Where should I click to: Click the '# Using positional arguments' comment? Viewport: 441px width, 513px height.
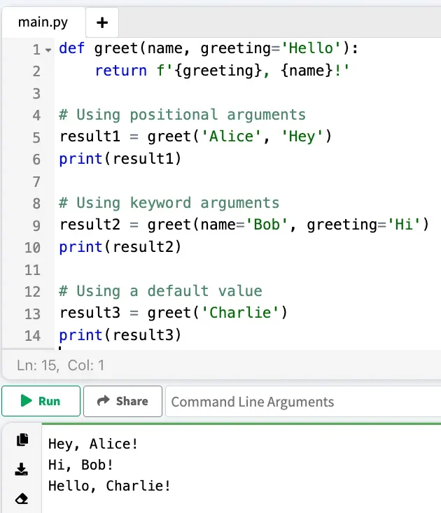click(182, 115)
